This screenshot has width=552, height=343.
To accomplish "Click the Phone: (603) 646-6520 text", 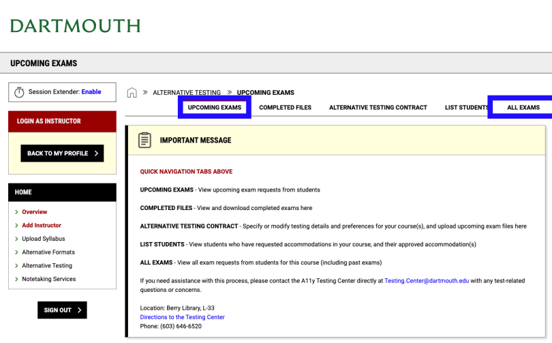I will (171, 326).
